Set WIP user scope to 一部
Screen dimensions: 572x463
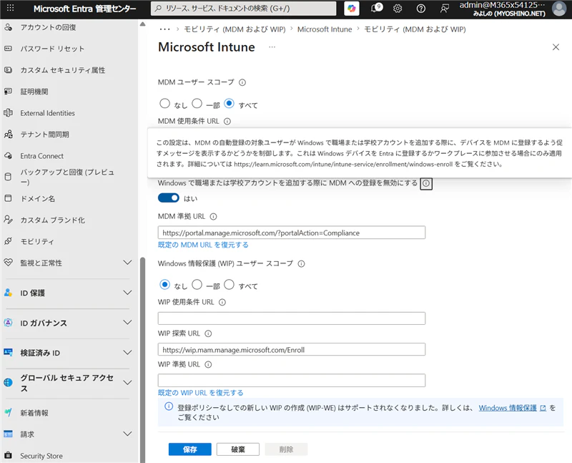tap(197, 284)
